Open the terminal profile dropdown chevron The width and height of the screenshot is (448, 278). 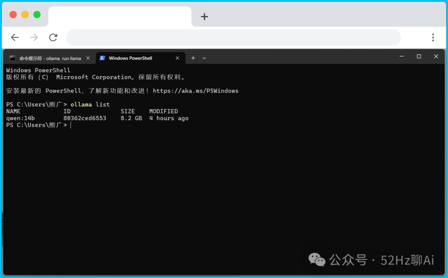204,58
